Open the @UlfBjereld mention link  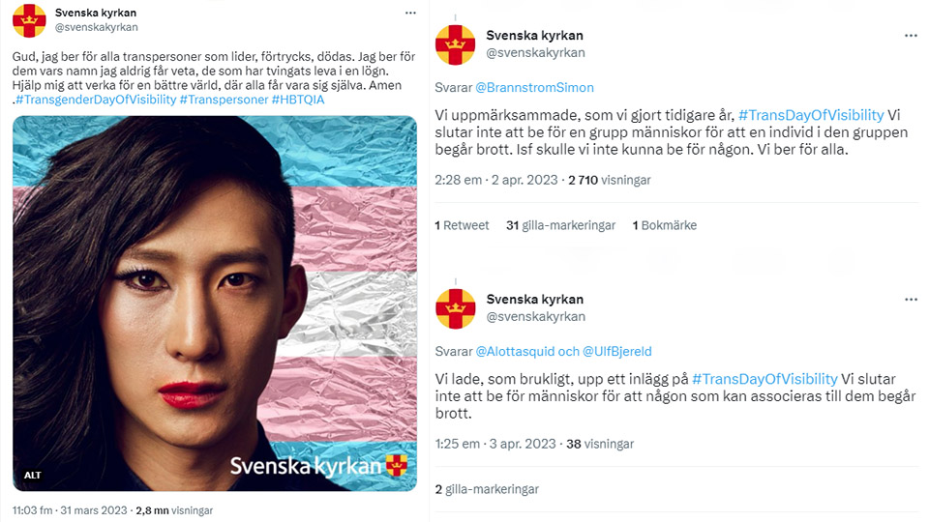click(616, 352)
